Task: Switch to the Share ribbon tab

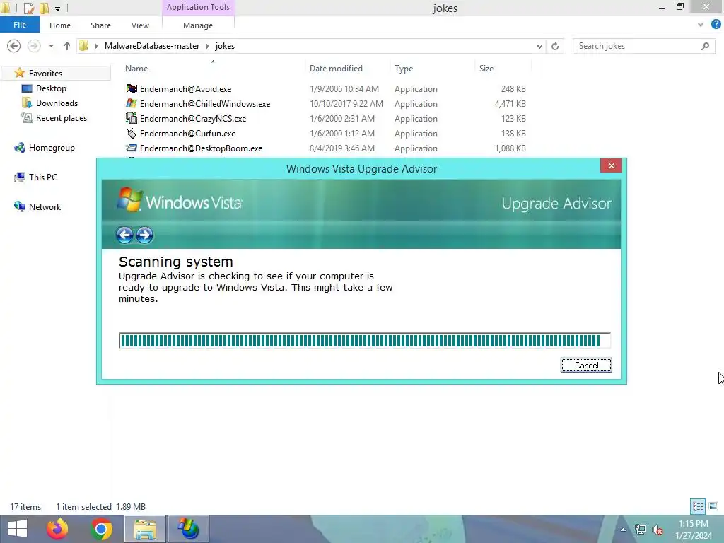Action: (100, 25)
